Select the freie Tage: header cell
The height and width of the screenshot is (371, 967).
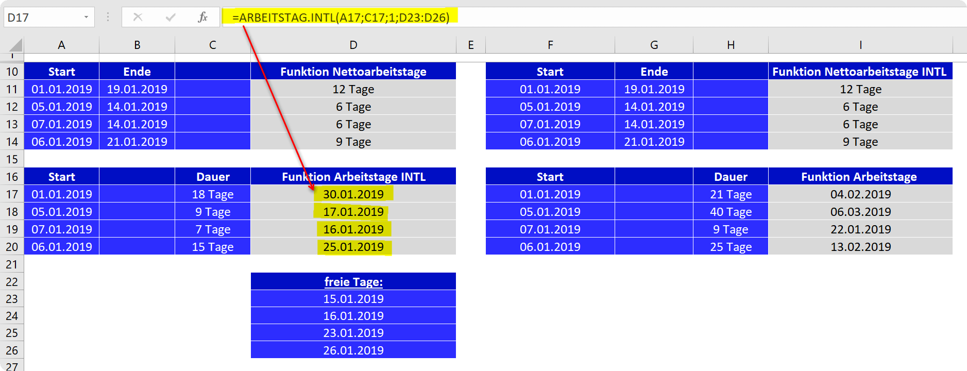click(353, 281)
